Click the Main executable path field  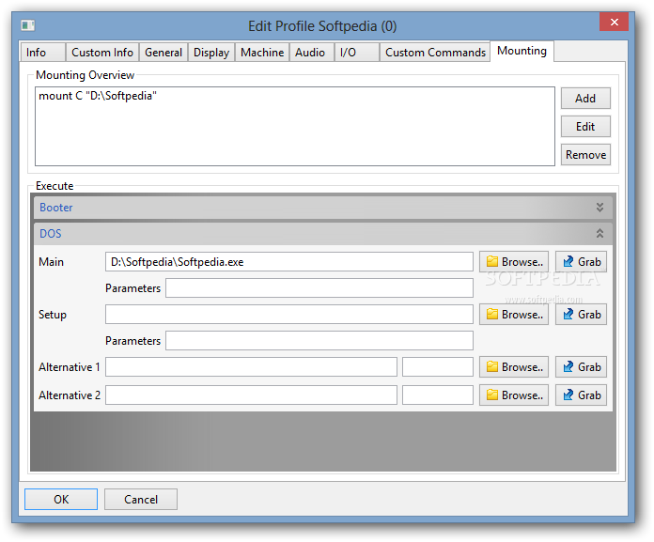(289, 262)
